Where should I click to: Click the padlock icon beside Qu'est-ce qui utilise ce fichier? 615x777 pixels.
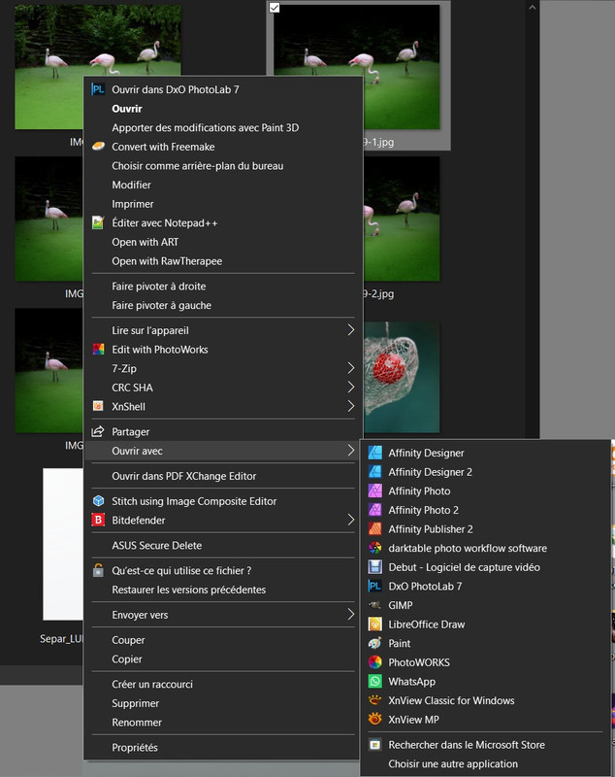tap(99, 570)
